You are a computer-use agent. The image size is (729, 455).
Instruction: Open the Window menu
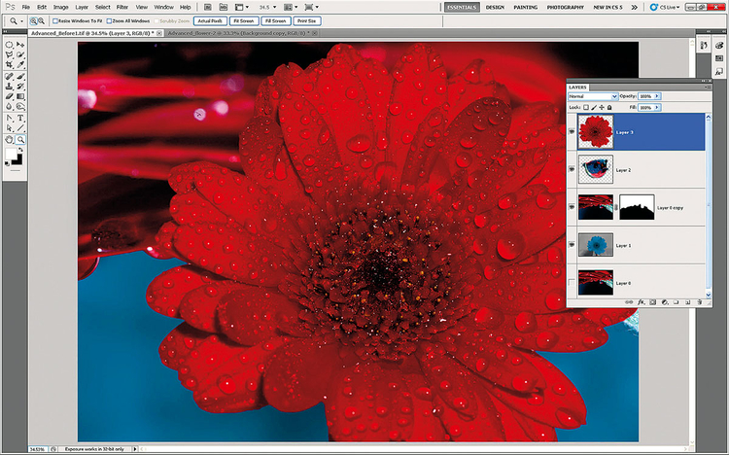click(x=163, y=8)
